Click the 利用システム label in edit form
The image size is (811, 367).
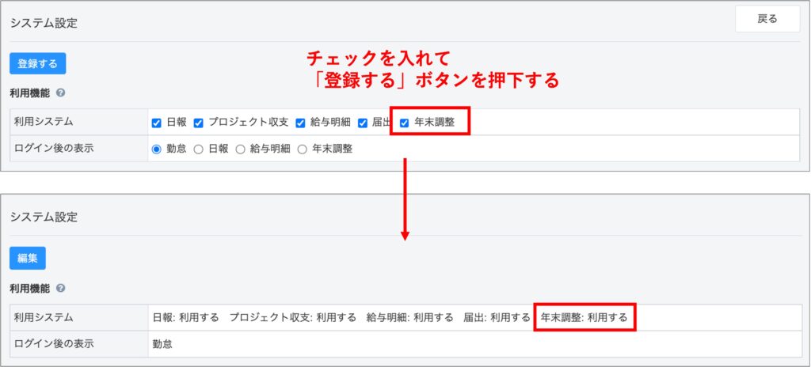point(44,122)
